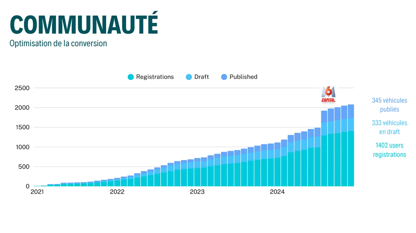
Task: Click the Published legend color dot
Action: 224,77
